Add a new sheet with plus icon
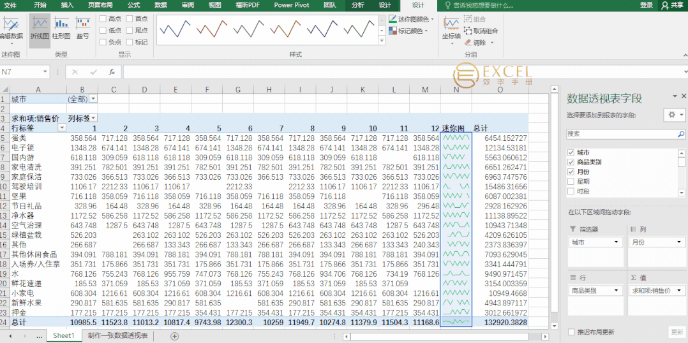688x343 pixels. (x=175, y=336)
